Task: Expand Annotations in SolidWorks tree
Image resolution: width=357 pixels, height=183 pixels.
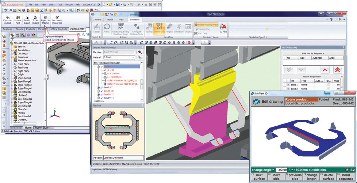Action: pos(12,50)
